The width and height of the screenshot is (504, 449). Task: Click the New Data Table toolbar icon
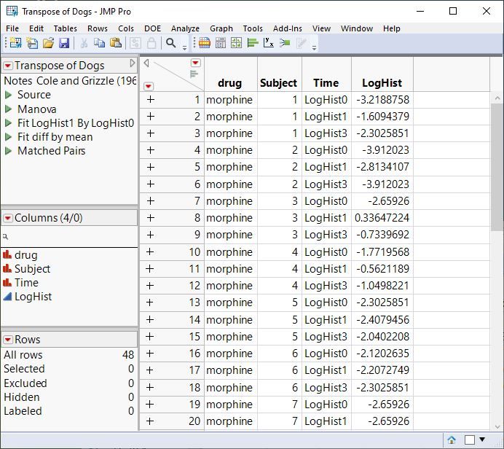(x=15, y=43)
